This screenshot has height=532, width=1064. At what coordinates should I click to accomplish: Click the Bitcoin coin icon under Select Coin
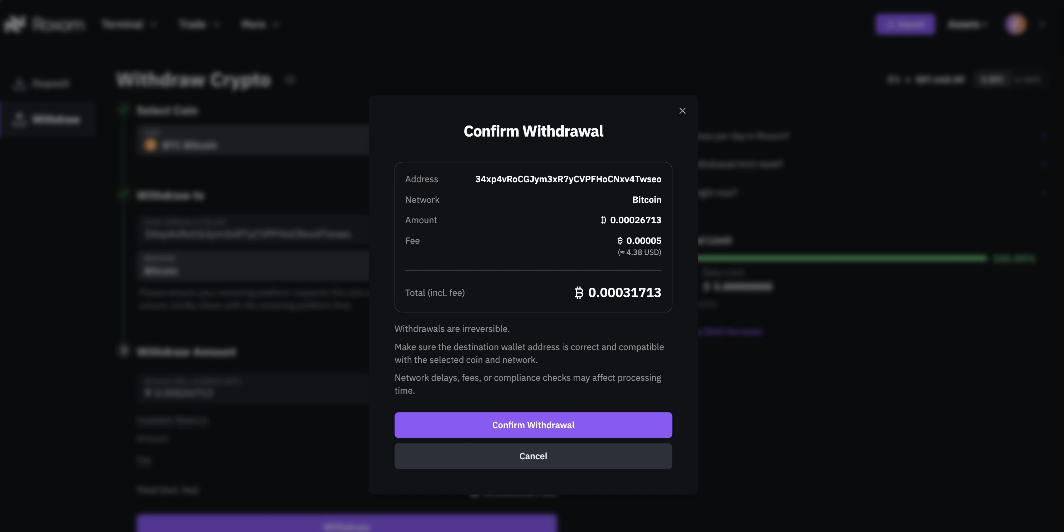(151, 145)
